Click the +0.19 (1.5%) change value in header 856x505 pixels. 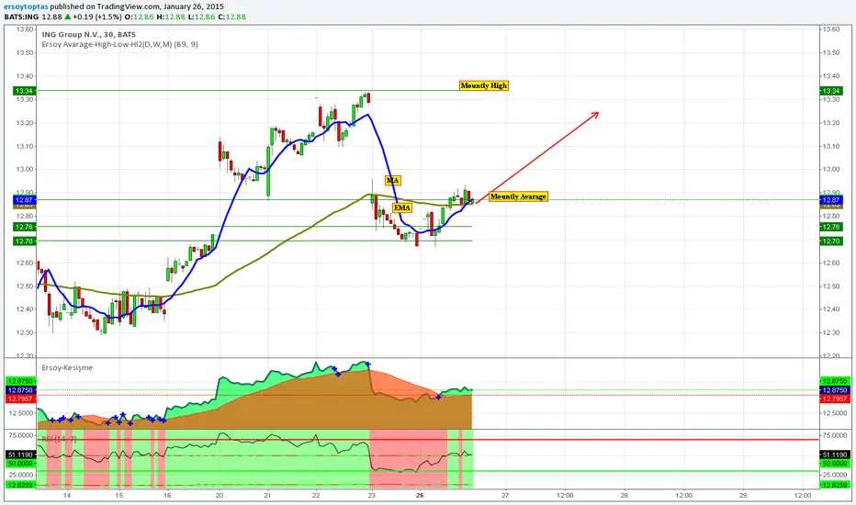coord(98,17)
